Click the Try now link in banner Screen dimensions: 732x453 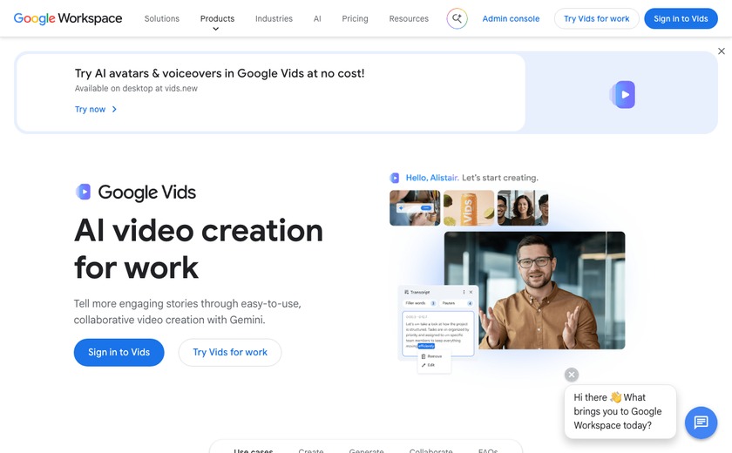(90, 109)
